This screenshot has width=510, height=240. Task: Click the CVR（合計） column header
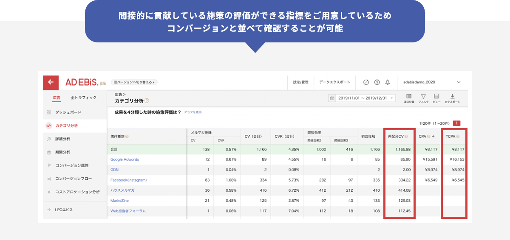click(x=285, y=136)
